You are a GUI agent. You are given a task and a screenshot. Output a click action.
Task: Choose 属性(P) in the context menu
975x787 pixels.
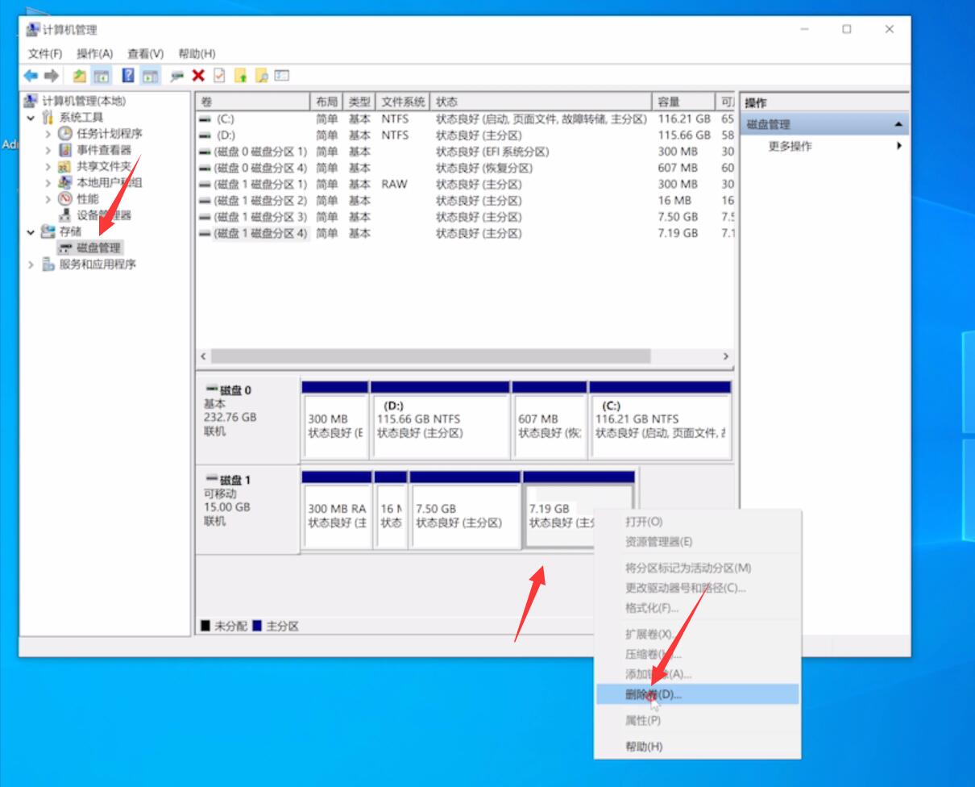pyautogui.click(x=697, y=720)
